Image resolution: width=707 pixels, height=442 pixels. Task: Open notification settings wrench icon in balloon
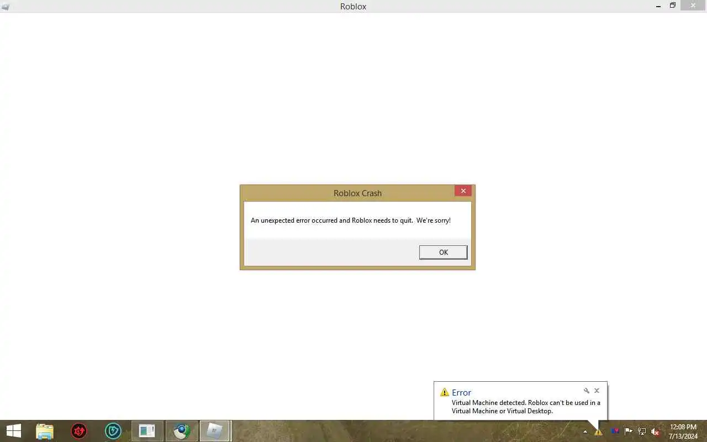(x=587, y=391)
